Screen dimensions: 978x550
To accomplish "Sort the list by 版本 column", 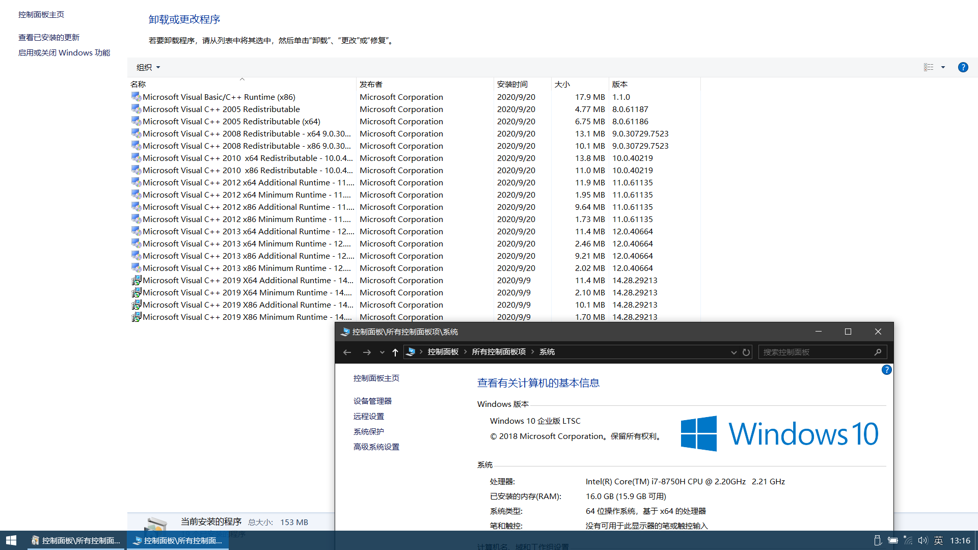I will (655, 84).
